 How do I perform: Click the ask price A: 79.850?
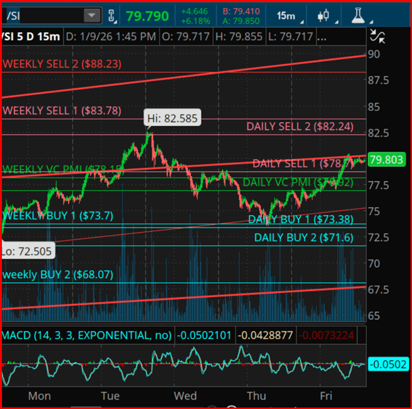[245, 20]
